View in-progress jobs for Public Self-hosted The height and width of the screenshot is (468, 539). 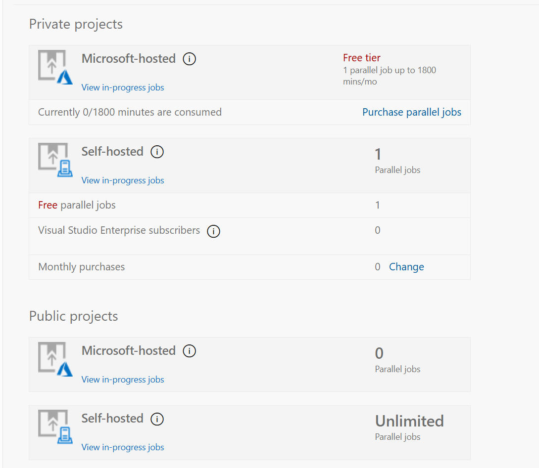(x=123, y=447)
